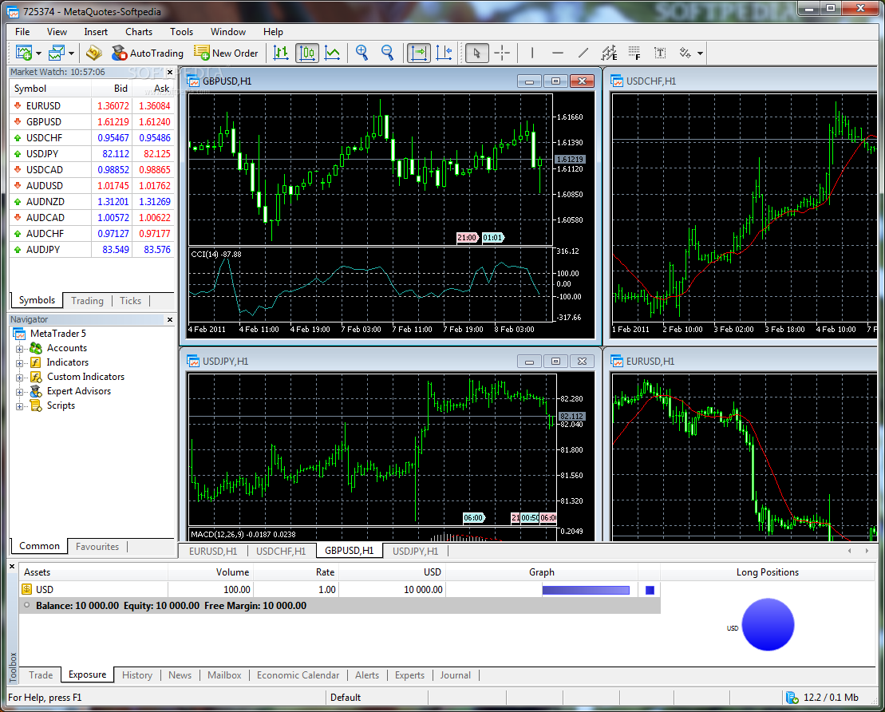Click the Zoom In magnifier icon

coord(362,53)
